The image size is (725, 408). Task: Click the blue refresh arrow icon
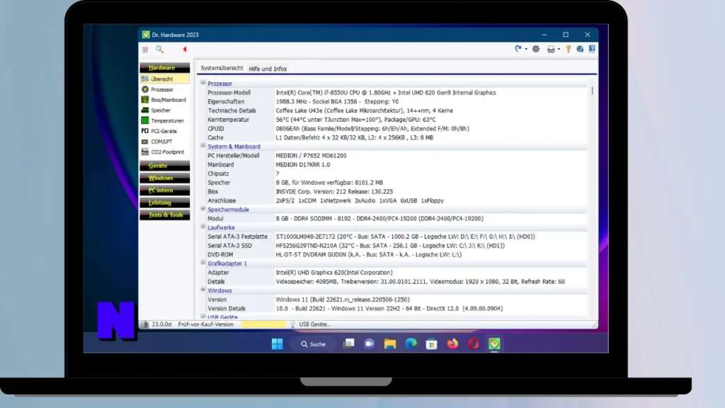point(518,49)
